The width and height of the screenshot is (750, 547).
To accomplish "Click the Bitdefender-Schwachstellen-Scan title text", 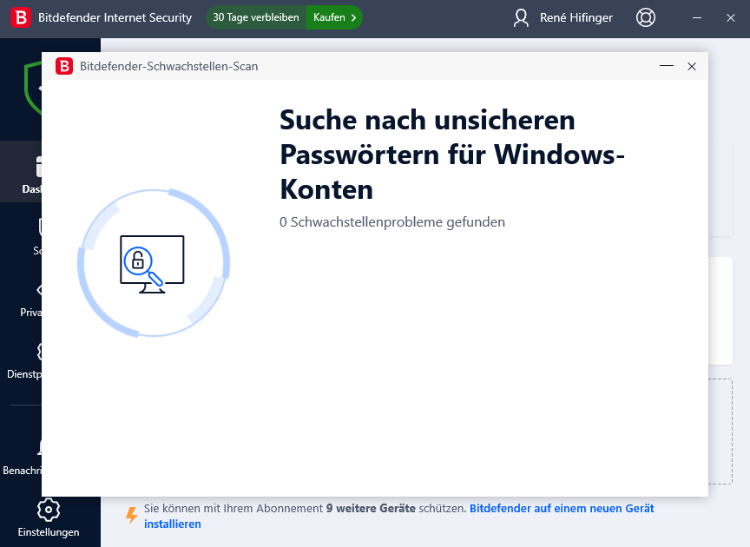I will click(169, 66).
